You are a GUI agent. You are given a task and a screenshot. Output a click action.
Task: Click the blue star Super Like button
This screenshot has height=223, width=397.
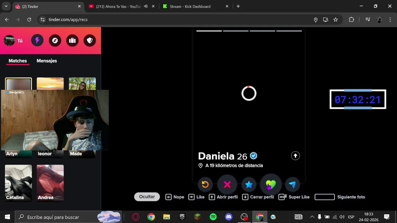pyautogui.click(x=249, y=185)
